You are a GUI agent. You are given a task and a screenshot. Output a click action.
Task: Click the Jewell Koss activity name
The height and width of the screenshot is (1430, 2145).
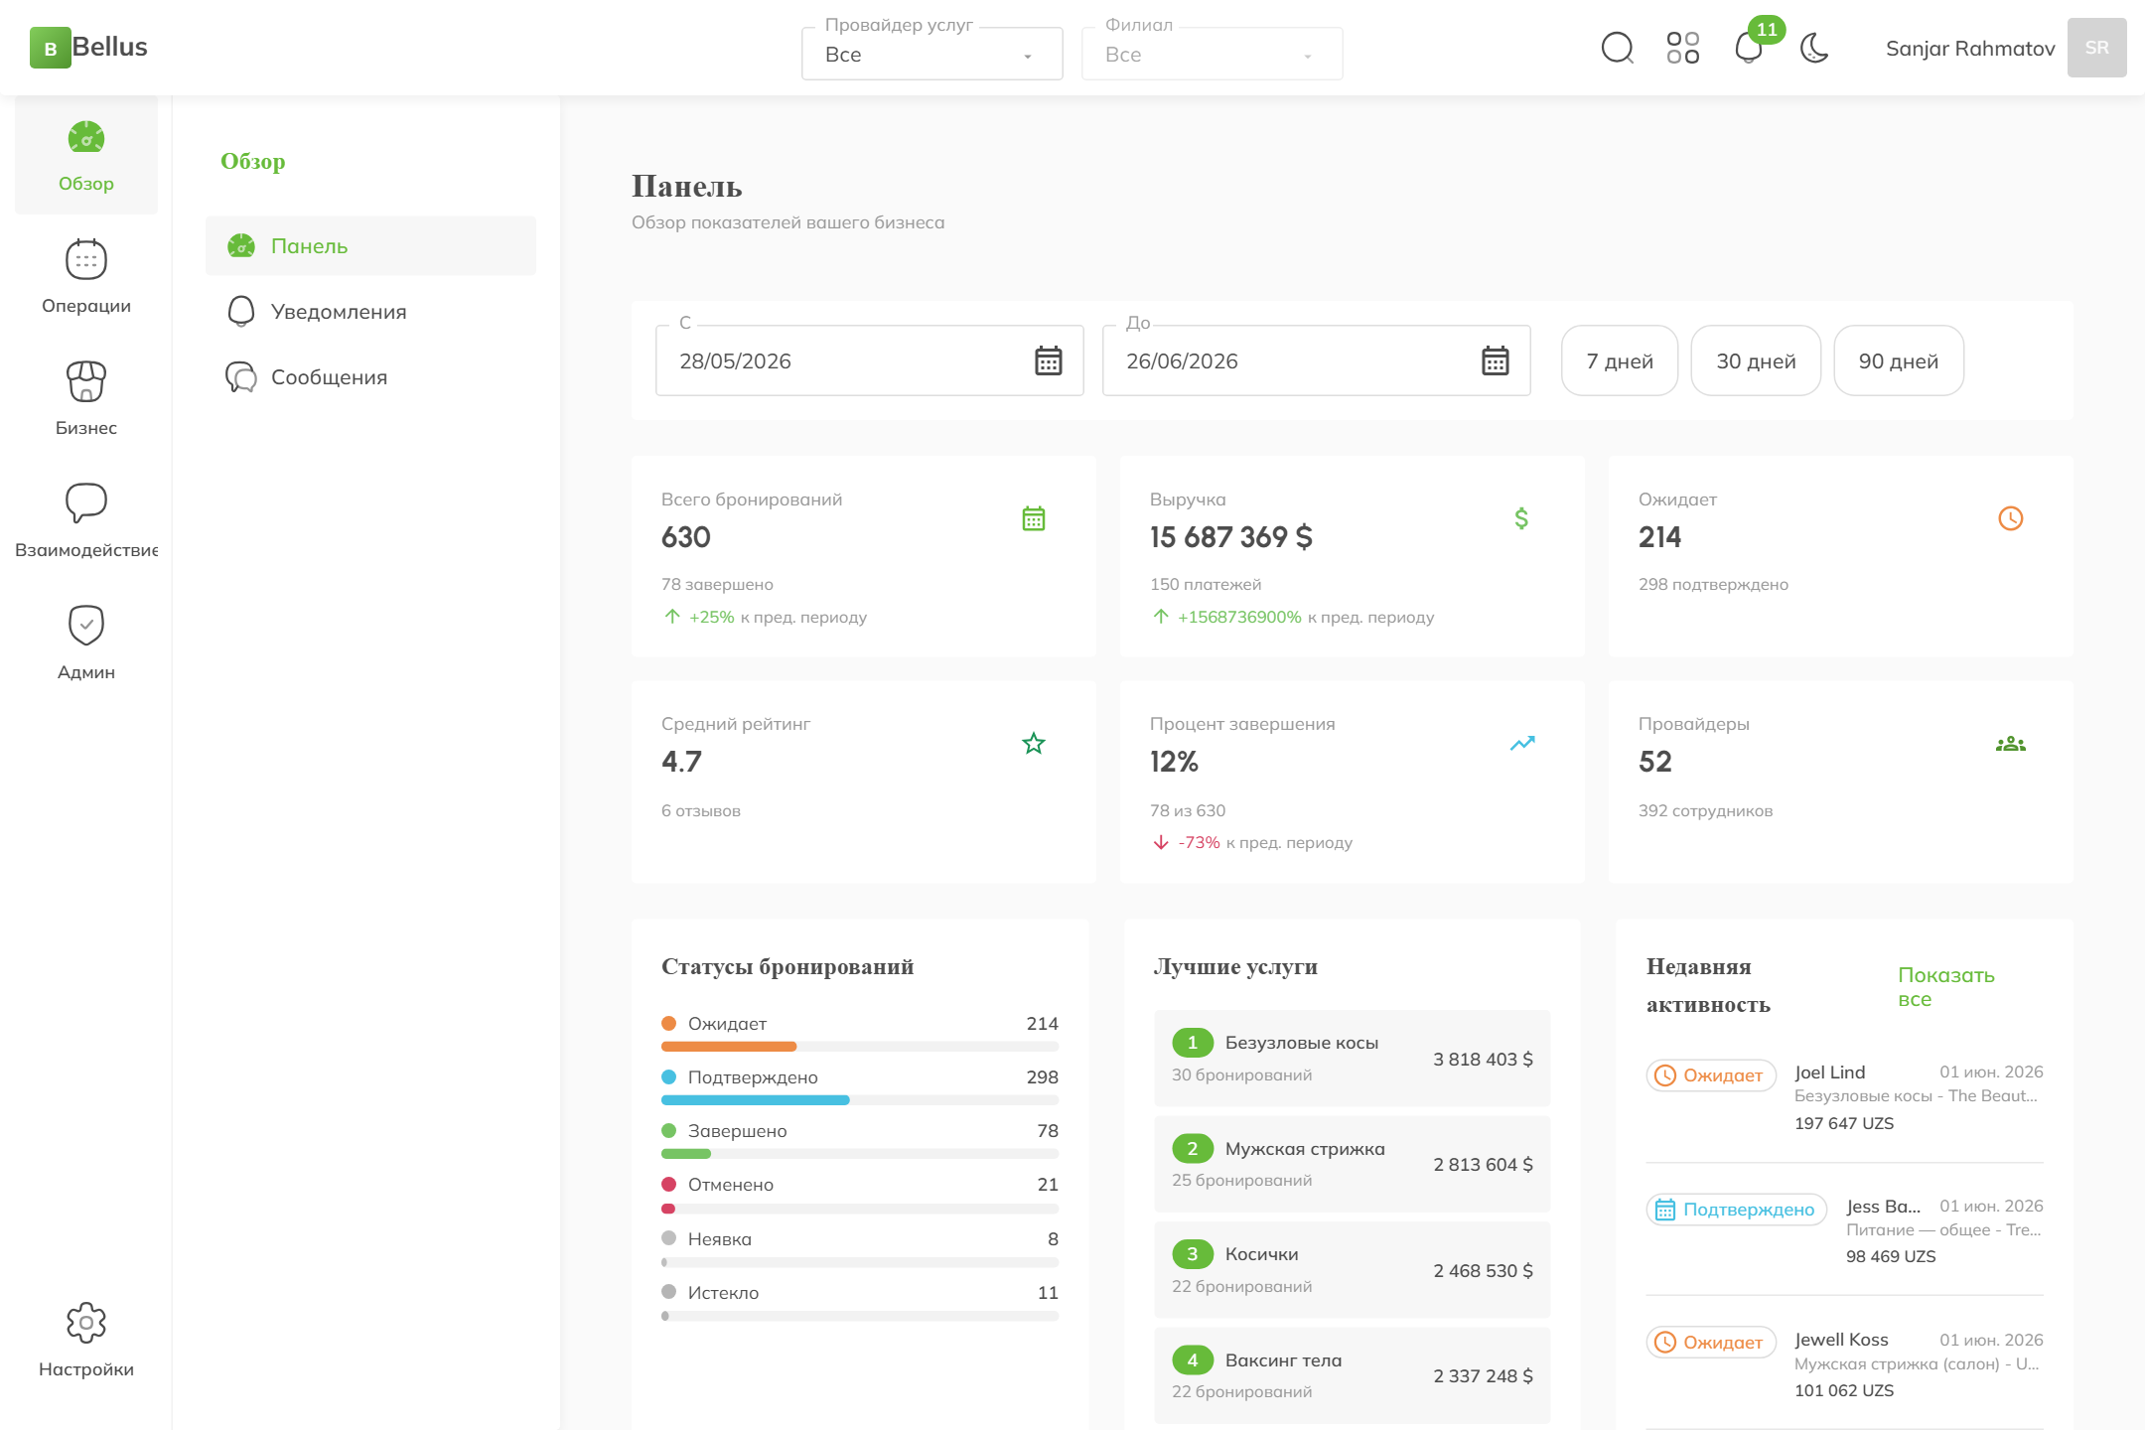point(1841,1339)
